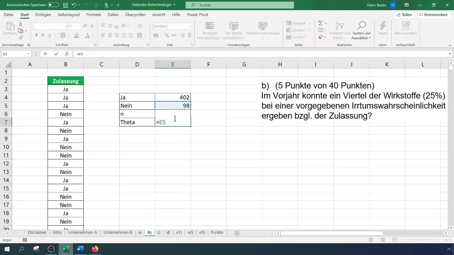This screenshot has width=454, height=255.
Task: Toggle align text left
Action: 103,35
